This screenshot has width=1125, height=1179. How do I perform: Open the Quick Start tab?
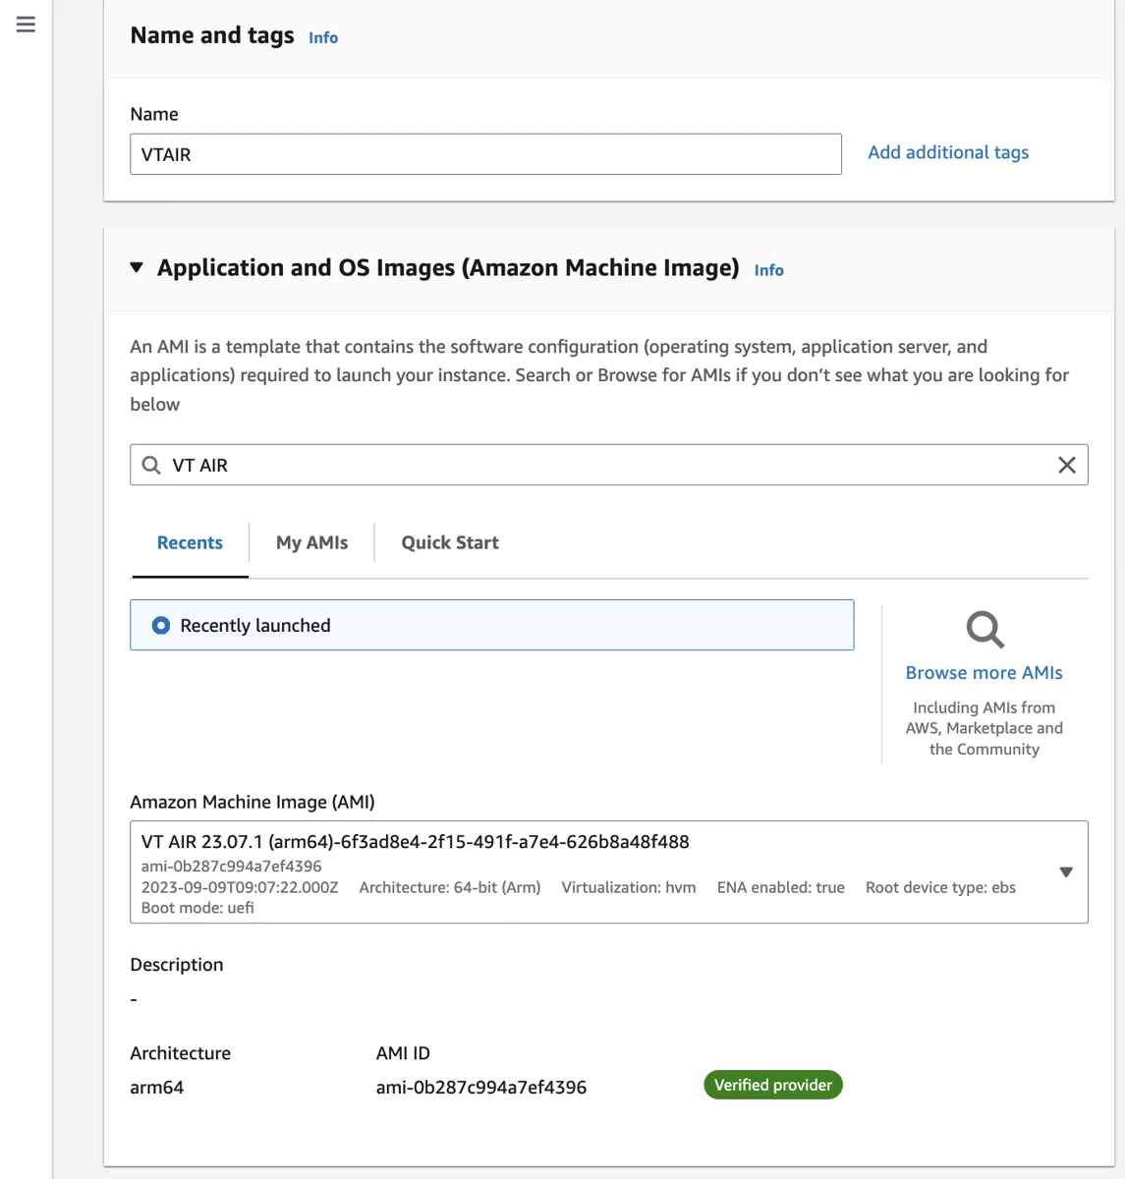pyautogui.click(x=449, y=542)
